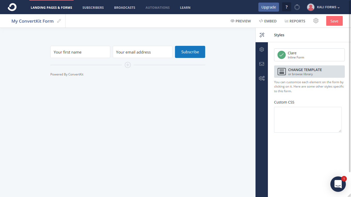
Task: Click the Embed code option
Action: 268,21
